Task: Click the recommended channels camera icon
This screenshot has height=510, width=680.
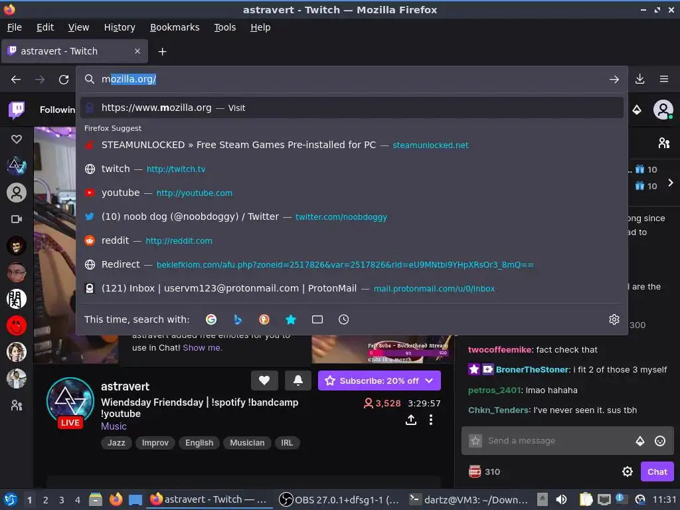Action: (17, 219)
